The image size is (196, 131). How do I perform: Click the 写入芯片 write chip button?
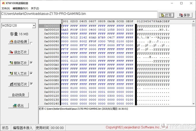pos(18,73)
